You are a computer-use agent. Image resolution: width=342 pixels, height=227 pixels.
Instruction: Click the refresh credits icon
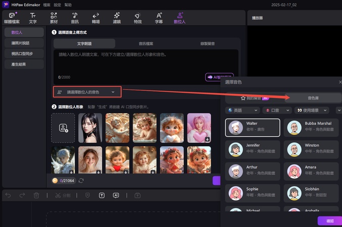click(81, 181)
